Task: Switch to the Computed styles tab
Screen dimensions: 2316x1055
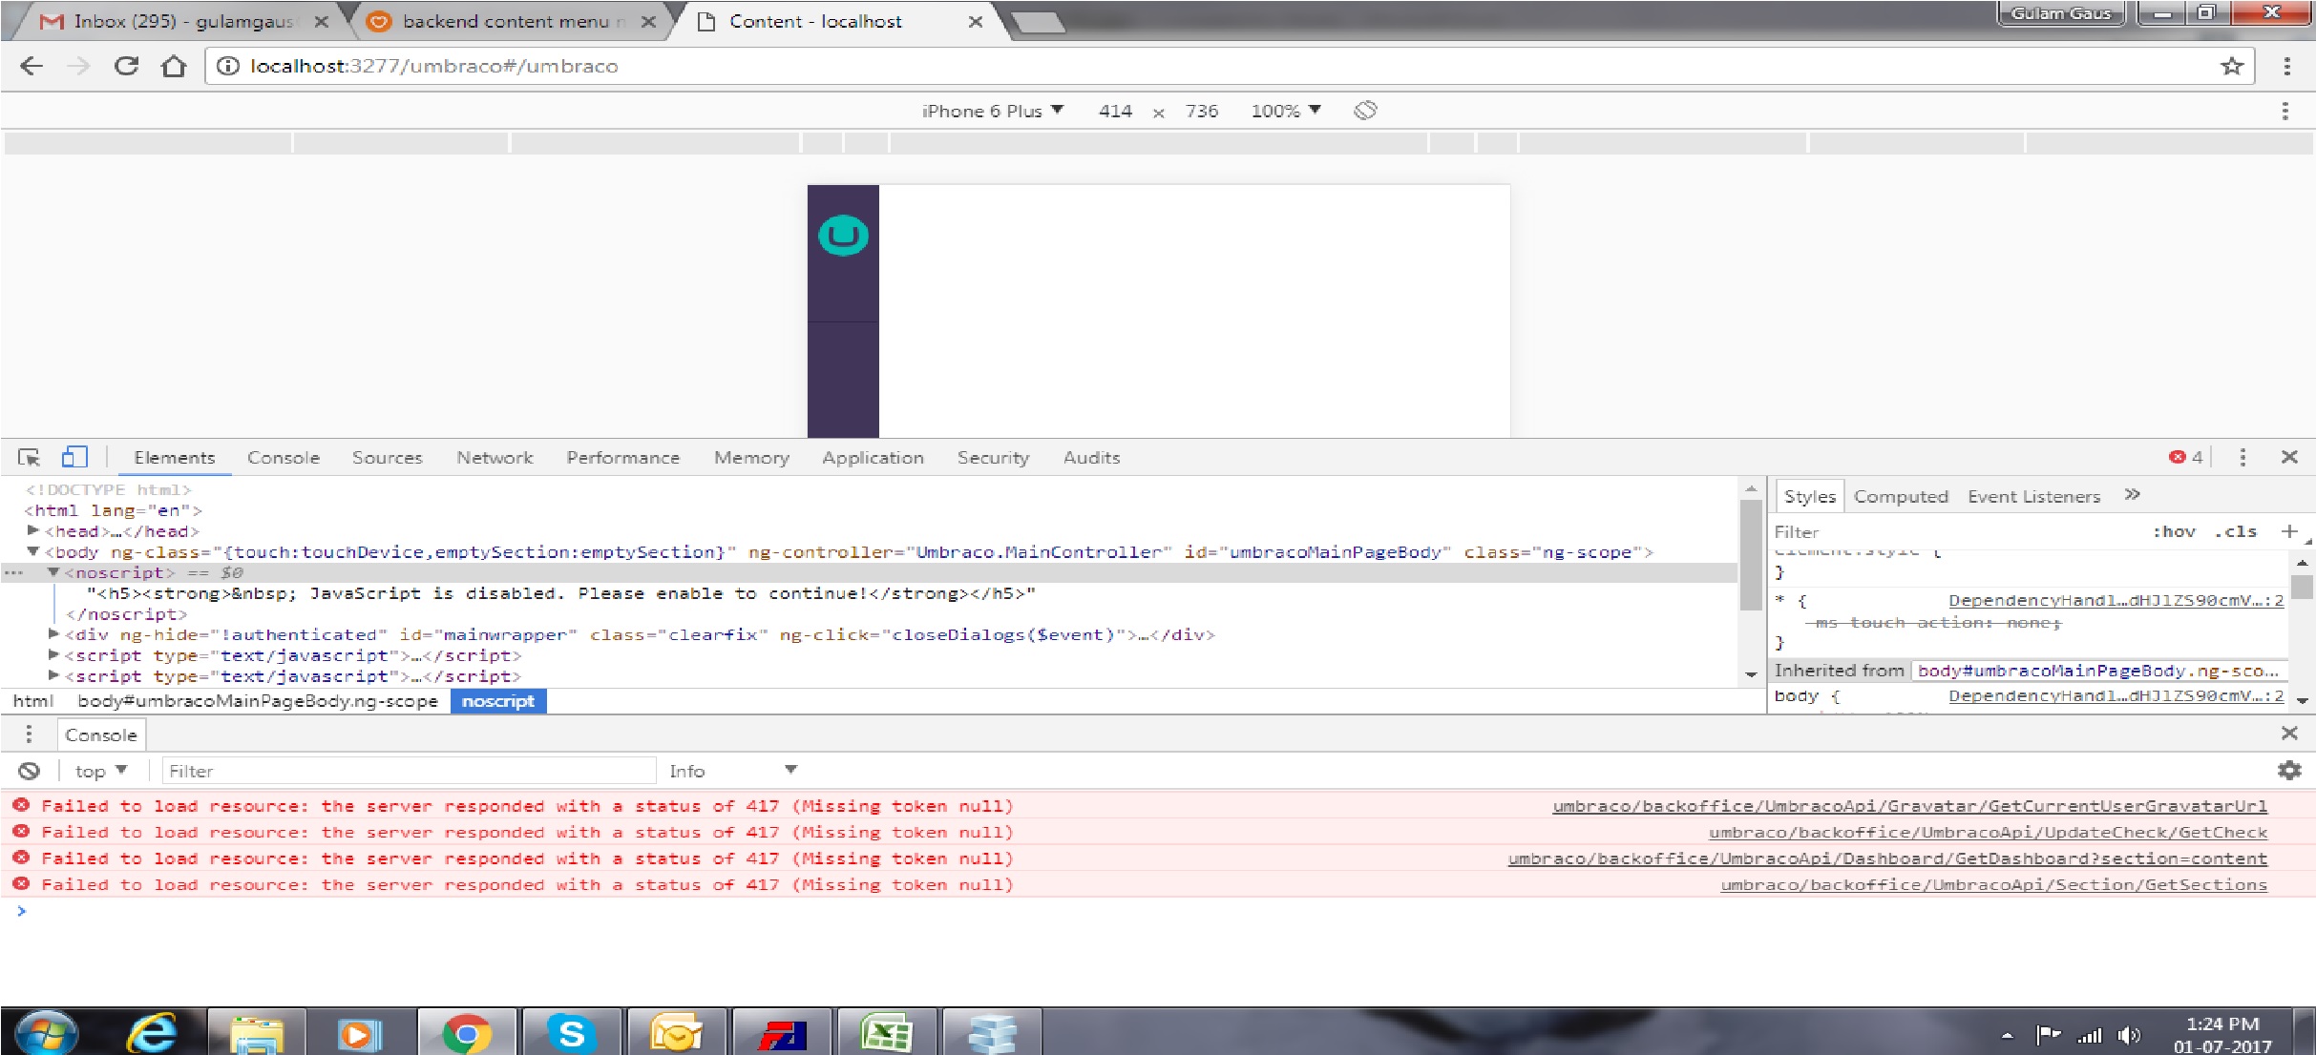Action: pyautogui.click(x=1901, y=496)
